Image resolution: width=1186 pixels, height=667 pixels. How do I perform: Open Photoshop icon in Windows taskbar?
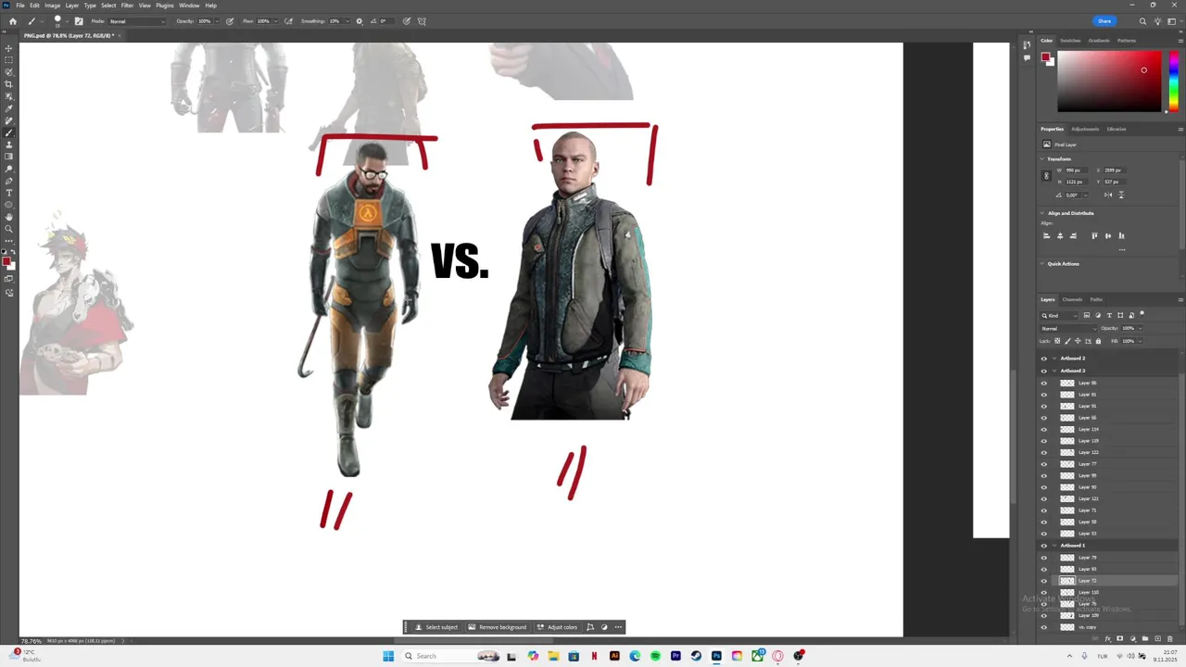(x=716, y=656)
